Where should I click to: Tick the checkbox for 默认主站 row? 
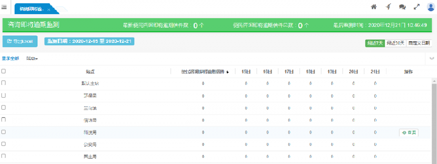4,83
